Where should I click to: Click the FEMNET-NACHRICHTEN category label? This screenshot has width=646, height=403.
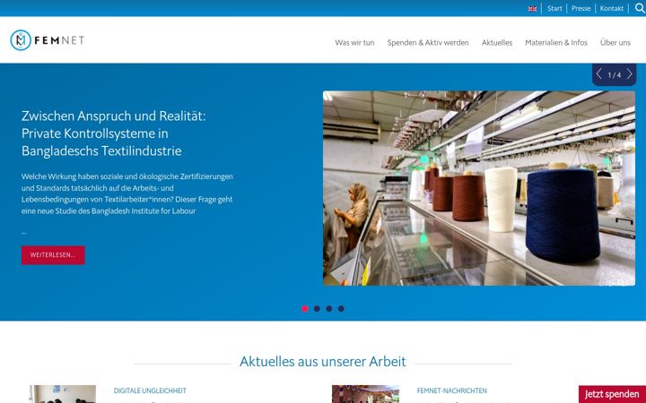click(x=452, y=390)
